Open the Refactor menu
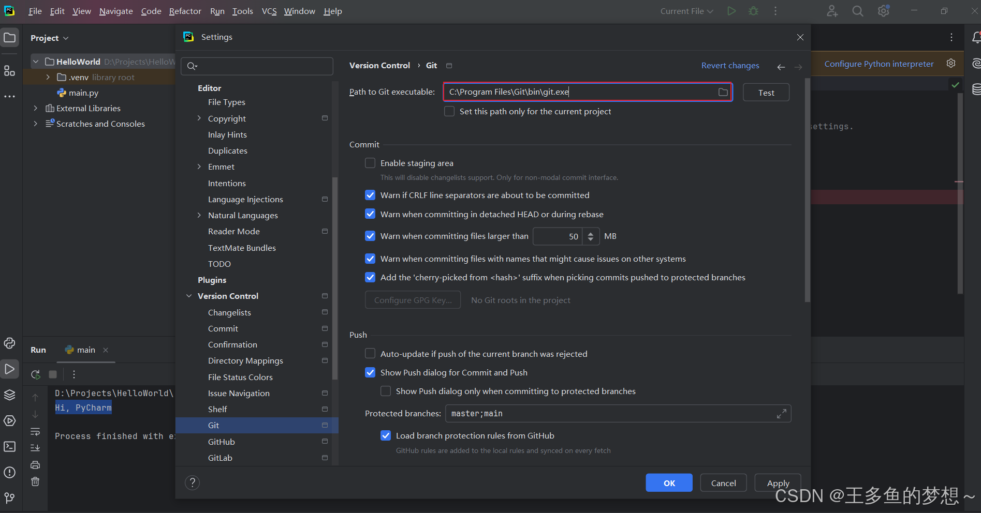Screen dimensions: 981x513 [185, 11]
